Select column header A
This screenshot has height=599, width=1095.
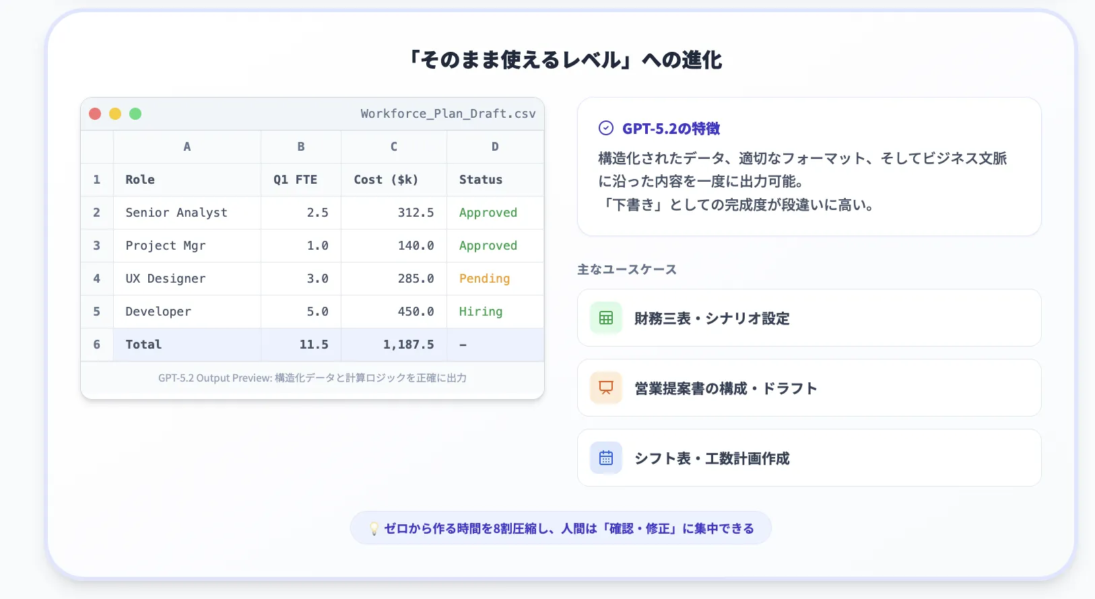point(187,147)
